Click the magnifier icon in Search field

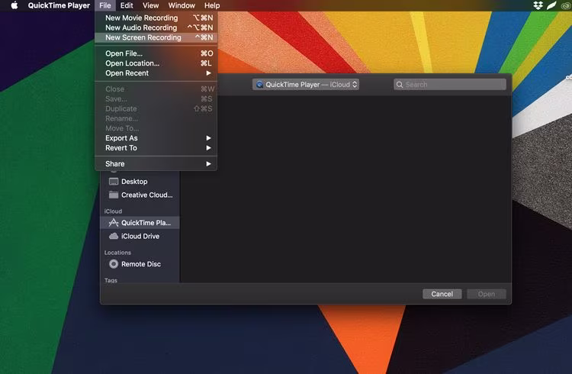click(400, 85)
